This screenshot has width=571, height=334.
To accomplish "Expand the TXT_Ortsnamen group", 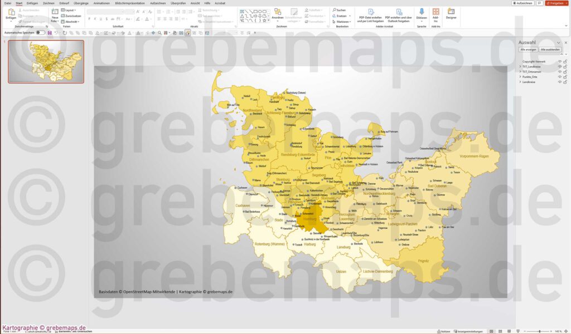I will pyautogui.click(x=520, y=72).
